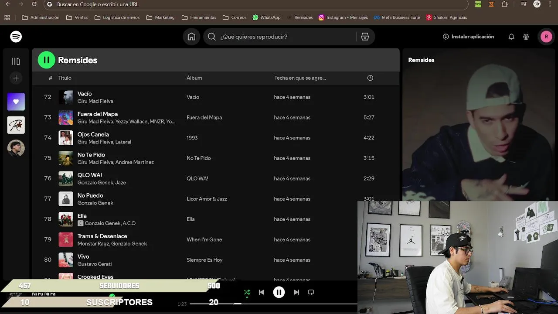Go to Spotify Home icon

[191, 37]
